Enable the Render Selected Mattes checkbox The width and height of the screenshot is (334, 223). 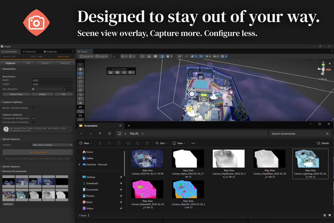pos(33,108)
